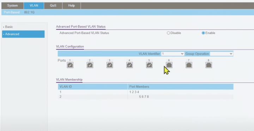Select the unchecked port 6 icon
Screen dimensions: 254x131
click(169, 65)
